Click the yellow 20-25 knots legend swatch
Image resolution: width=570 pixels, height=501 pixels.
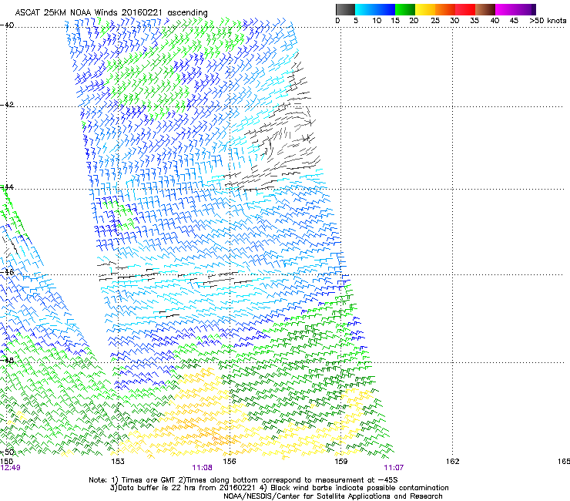pyautogui.click(x=425, y=9)
